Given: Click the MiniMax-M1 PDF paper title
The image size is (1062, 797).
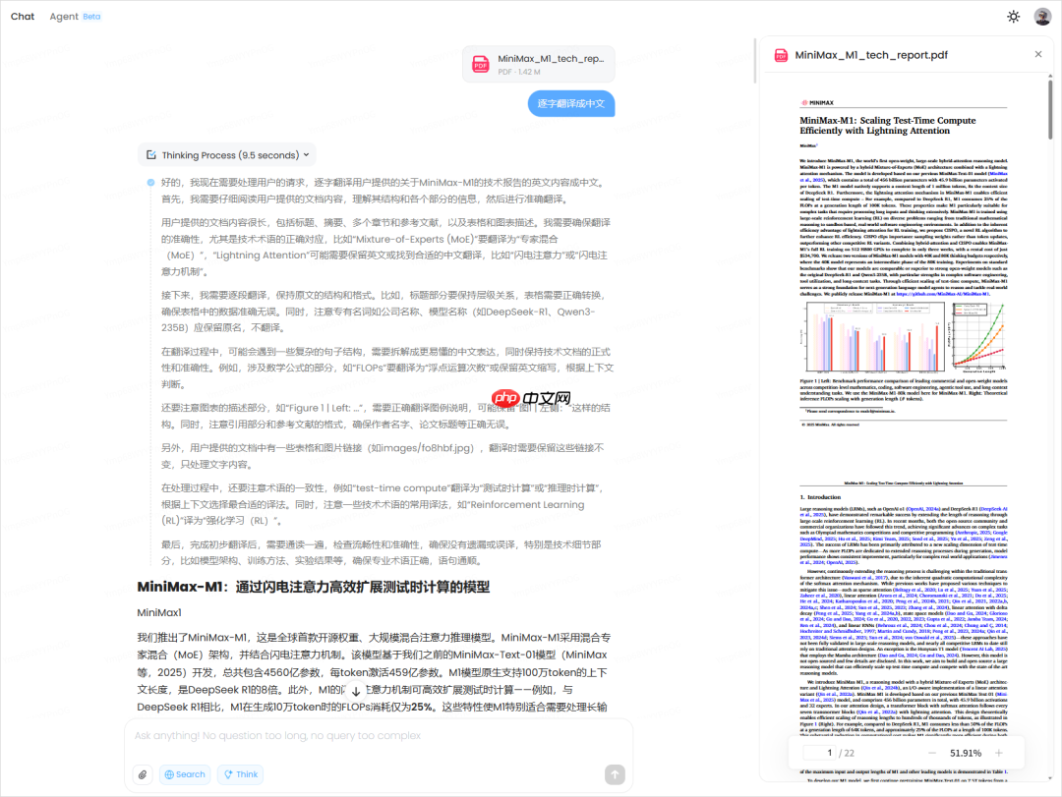Looking at the screenshot, I should pos(888,125).
